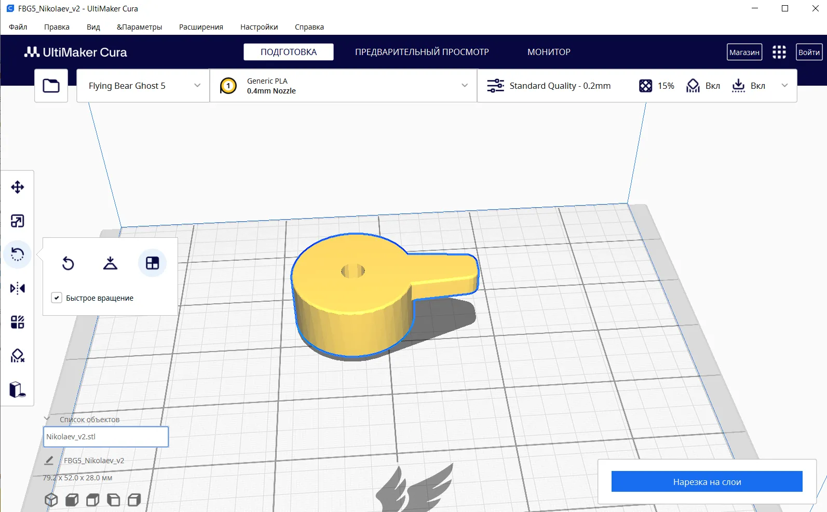Select Nikolaev_v2.stl in object list
The width and height of the screenshot is (827, 512).
[x=105, y=437]
